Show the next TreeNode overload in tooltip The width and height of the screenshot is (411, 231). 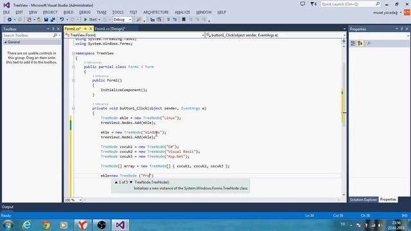[131, 182]
